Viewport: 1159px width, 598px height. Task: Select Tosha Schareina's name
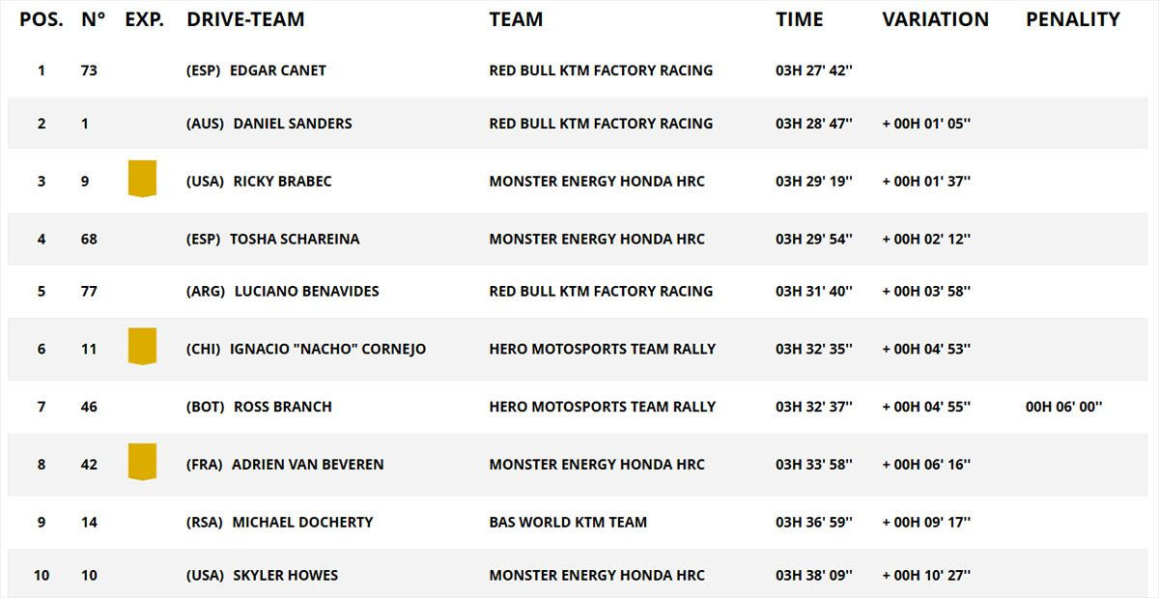click(x=295, y=240)
